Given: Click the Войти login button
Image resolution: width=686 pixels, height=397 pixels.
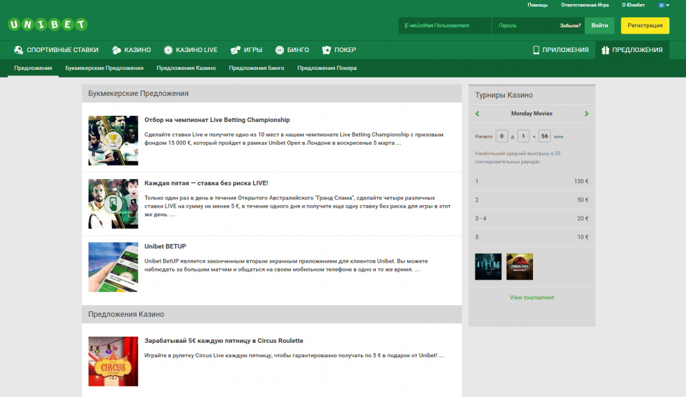Looking at the screenshot, I should (600, 25).
